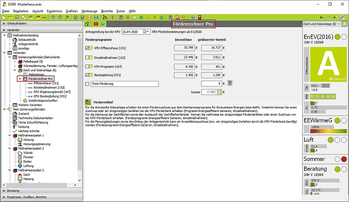The width and height of the screenshot is (349, 202).
Task: Open the KfW application date picker dropdown
Action: pos(146,31)
